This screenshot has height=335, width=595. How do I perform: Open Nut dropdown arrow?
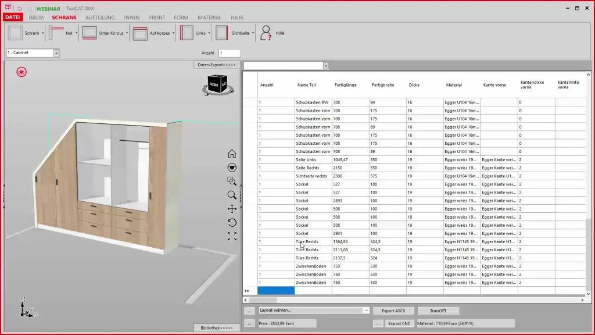click(x=76, y=33)
